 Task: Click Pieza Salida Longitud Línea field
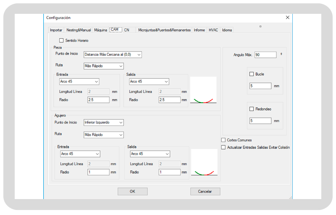170,91
